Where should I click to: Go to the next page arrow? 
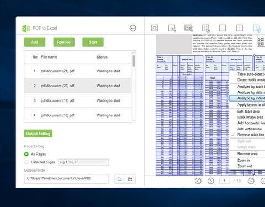[211, 181]
